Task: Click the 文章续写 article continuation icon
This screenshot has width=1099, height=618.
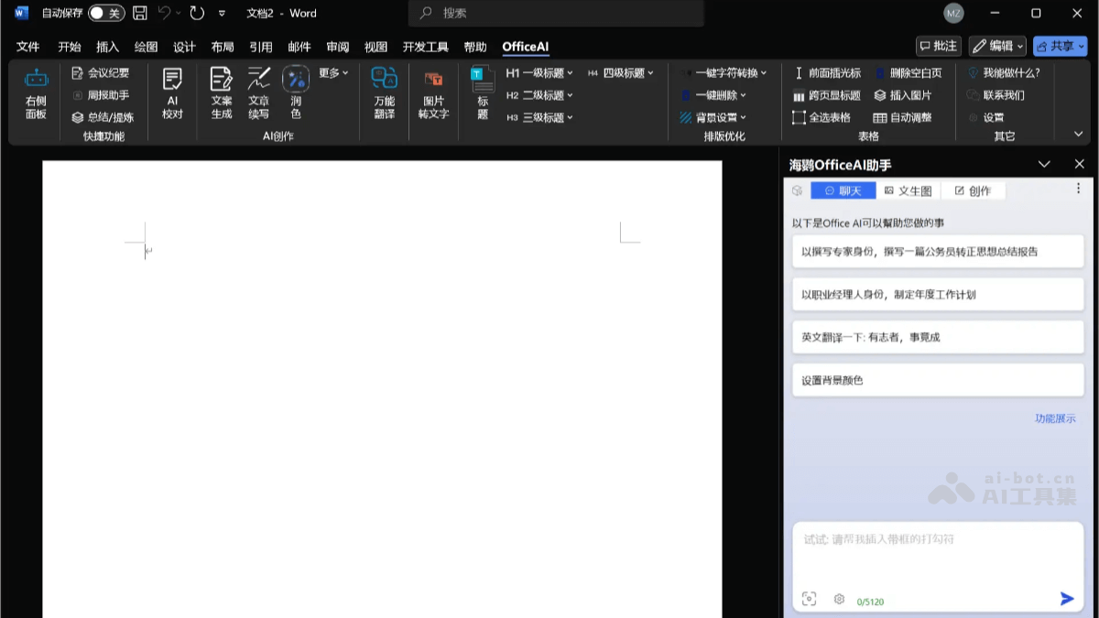Action: (257, 92)
